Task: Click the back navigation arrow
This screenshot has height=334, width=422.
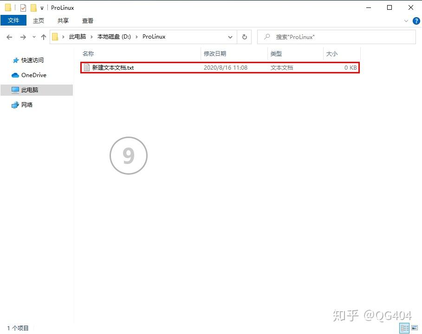Action: click(x=9, y=37)
